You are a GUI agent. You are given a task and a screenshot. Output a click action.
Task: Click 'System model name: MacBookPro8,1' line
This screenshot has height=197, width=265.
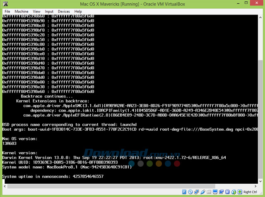67,167
